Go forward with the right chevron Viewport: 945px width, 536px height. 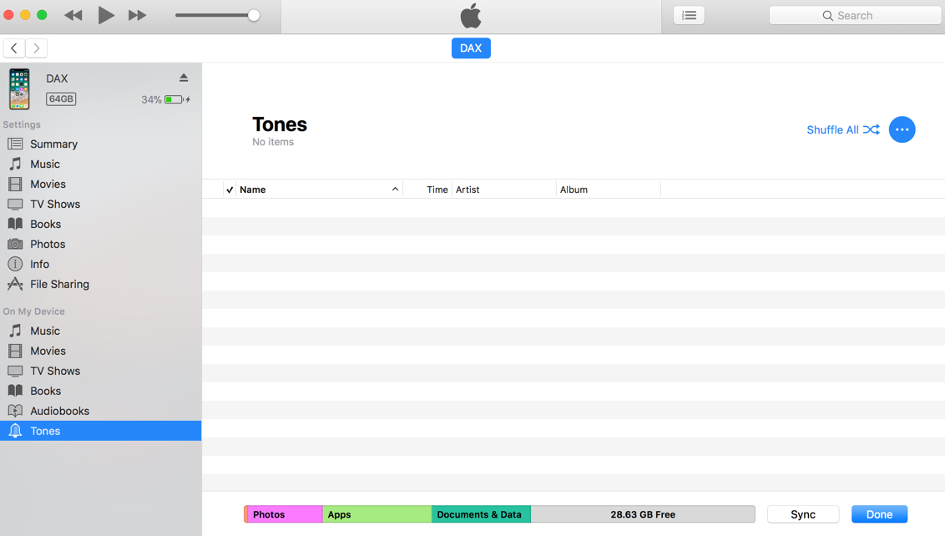click(36, 48)
